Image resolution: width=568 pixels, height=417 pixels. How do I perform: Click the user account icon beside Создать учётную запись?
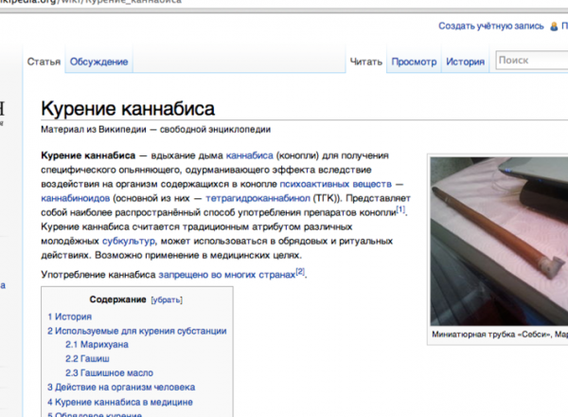554,27
